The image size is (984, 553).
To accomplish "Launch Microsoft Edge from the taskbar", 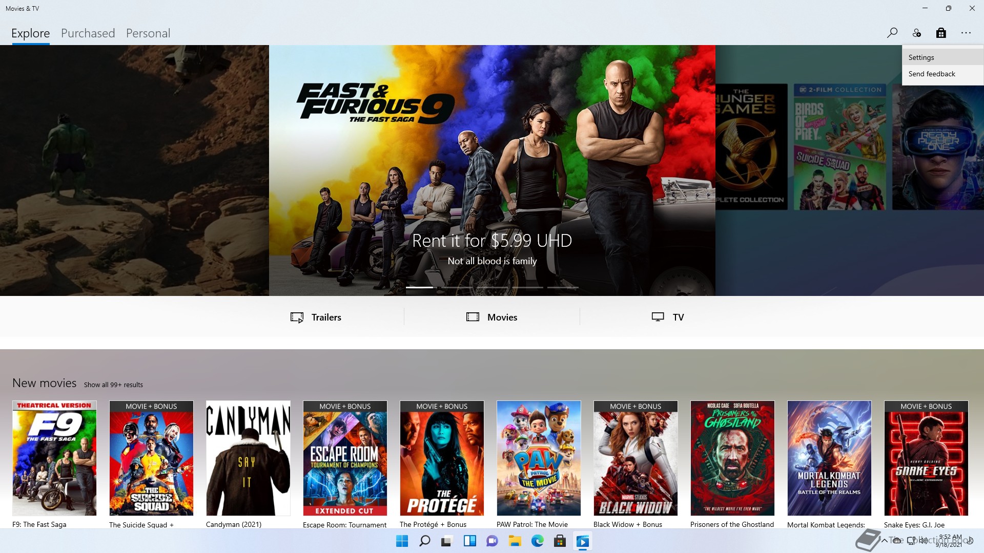I will click(x=537, y=541).
